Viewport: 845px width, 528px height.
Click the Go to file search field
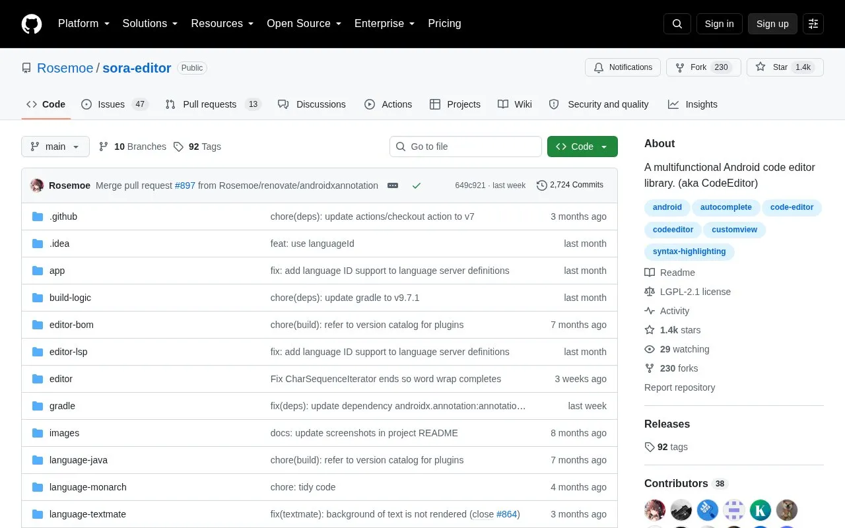[465, 147]
